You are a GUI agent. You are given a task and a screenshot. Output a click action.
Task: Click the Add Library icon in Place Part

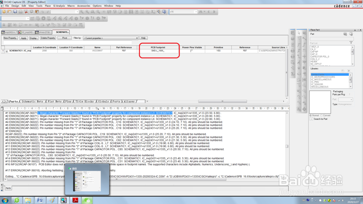coord(343,71)
